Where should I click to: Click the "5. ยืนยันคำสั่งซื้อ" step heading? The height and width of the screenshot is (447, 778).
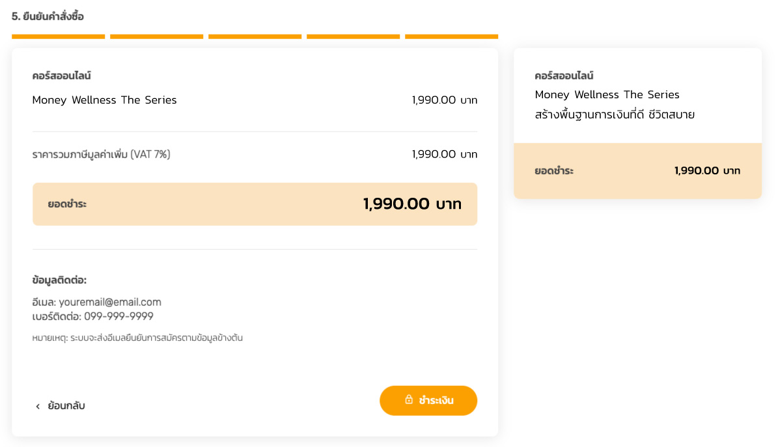coord(48,16)
